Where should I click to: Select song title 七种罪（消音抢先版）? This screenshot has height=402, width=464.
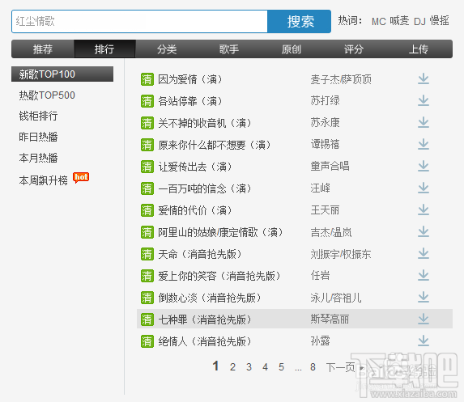205,319
